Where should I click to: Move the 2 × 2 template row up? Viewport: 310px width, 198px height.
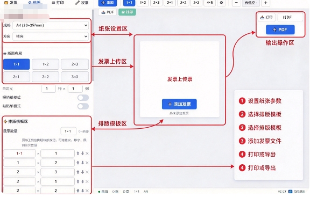pos(78,190)
